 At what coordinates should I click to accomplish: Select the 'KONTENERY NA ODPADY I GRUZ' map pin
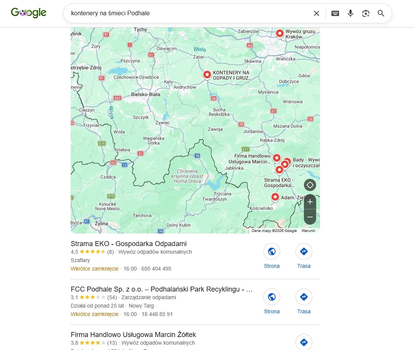[x=207, y=75]
